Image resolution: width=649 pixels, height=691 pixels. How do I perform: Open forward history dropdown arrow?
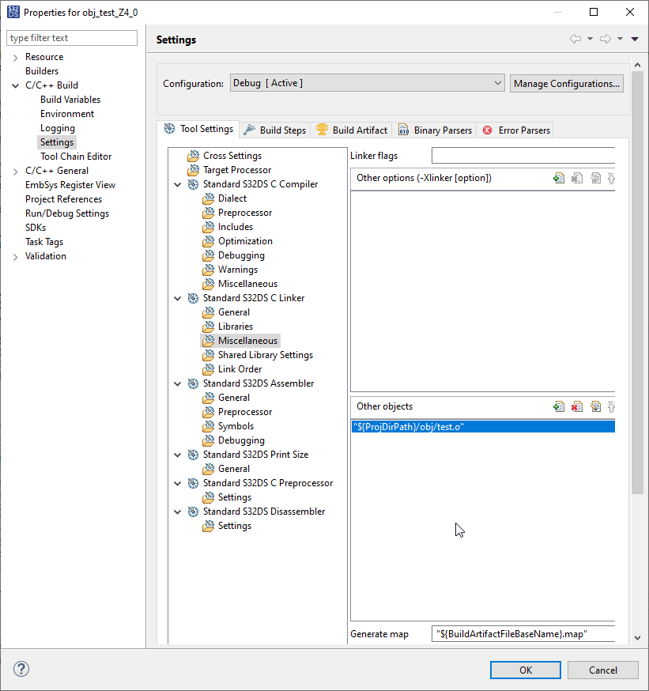(620, 39)
